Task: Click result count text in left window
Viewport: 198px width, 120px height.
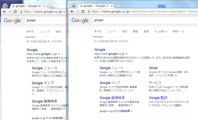Action: pos(44,42)
